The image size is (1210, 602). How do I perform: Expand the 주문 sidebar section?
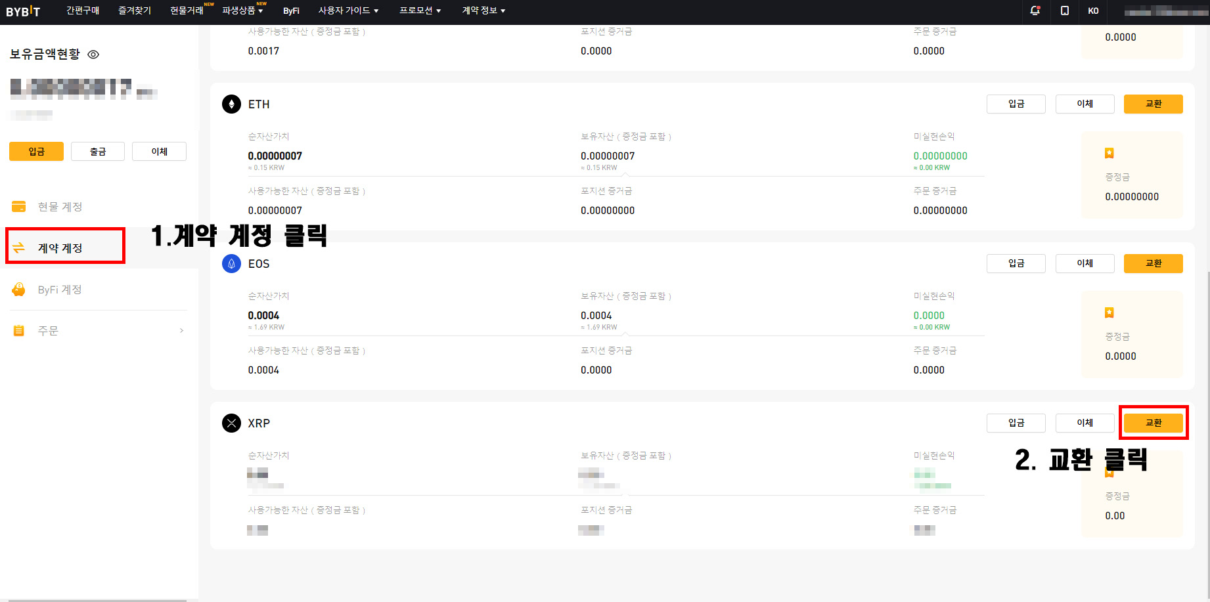[x=99, y=331]
